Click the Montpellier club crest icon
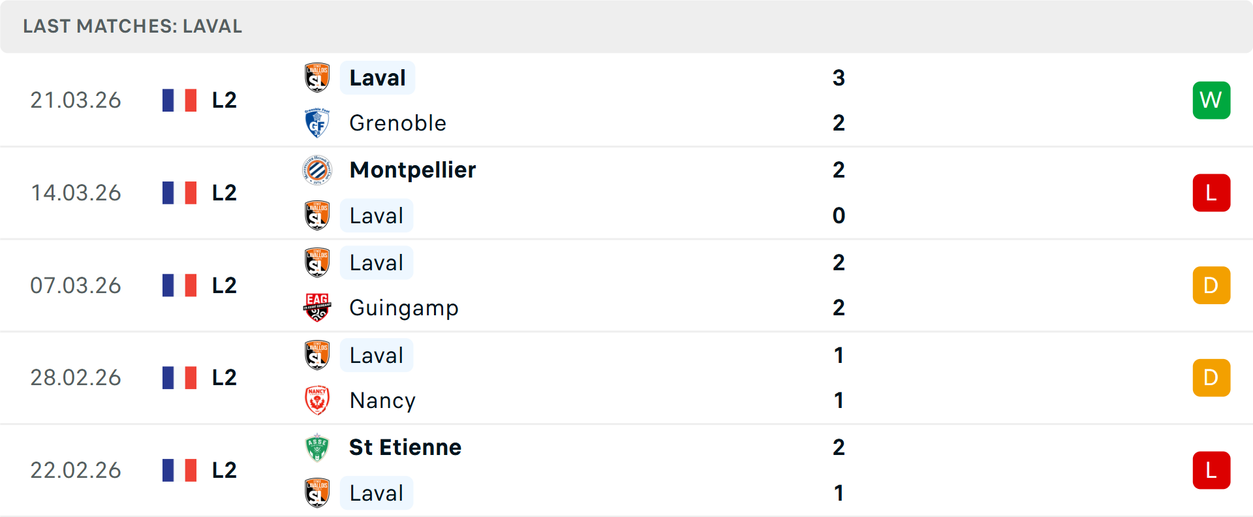Image resolution: width=1253 pixels, height=517 pixels. 317,170
